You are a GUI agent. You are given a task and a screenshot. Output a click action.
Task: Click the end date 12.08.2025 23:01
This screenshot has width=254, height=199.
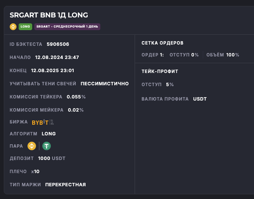point(52,70)
